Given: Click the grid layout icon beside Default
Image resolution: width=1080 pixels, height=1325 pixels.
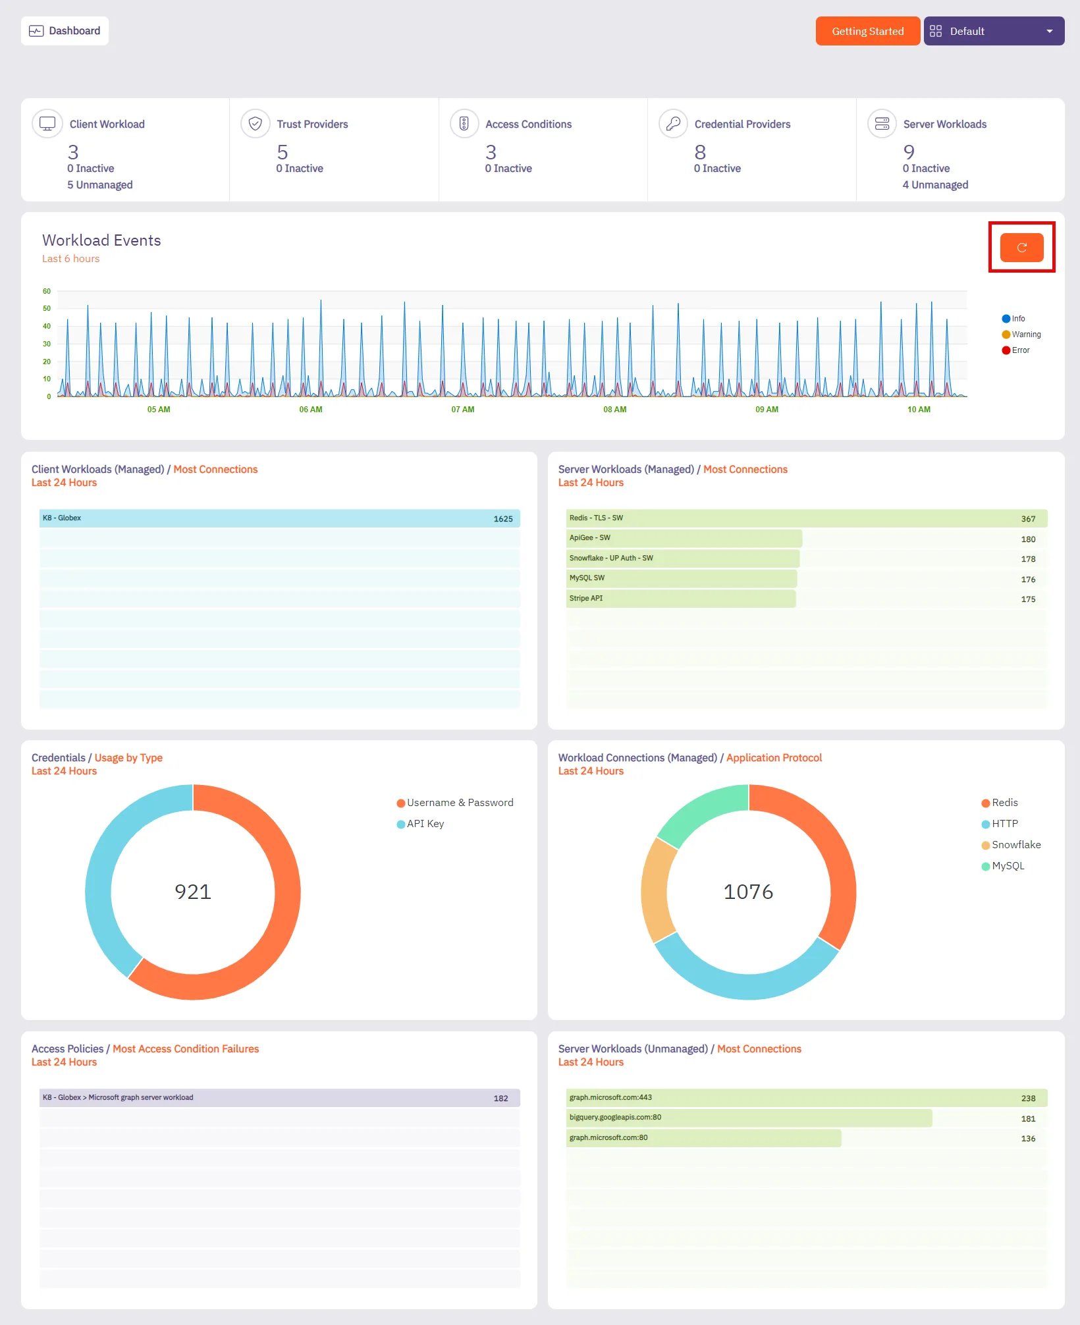Looking at the screenshot, I should tap(936, 30).
